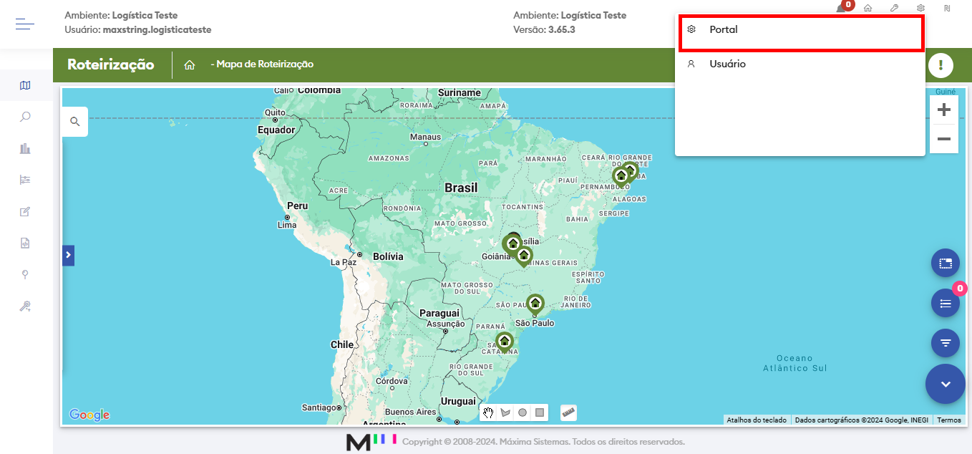
Task: Zoom out the map with minus button
Action: coord(944,139)
